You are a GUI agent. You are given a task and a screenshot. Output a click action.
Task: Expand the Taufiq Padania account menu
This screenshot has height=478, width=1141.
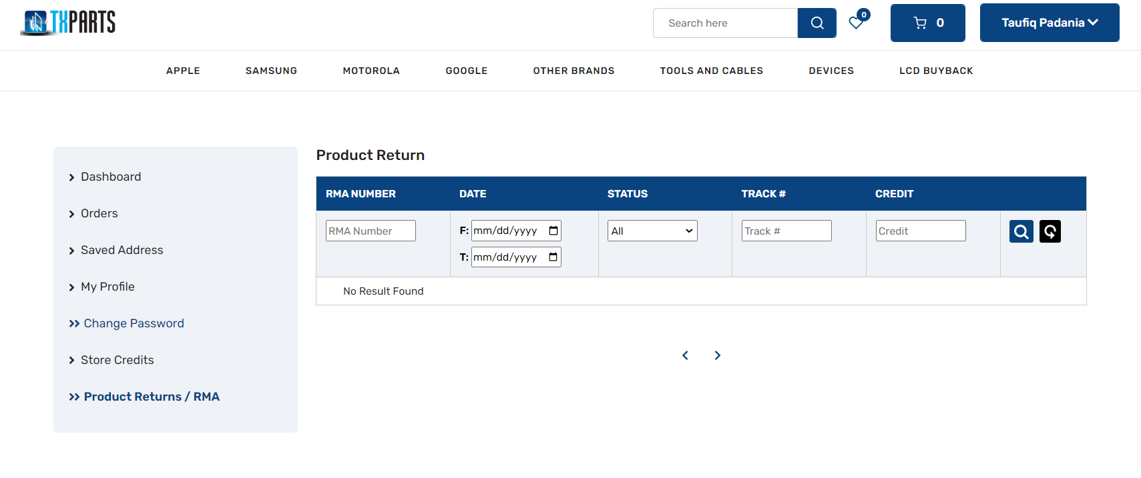pyautogui.click(x=1049, y=23)
